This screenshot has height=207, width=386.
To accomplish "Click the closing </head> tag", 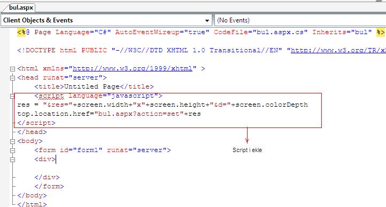I will click(x=32, y=132).
